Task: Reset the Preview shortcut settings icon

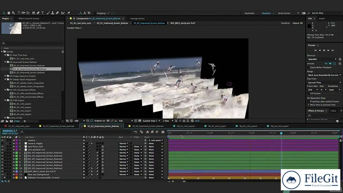Action: pyautogui.click(x=340, y=59)
